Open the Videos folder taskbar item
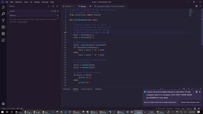The height and width of the screenshot is (114, 203). 19,112
